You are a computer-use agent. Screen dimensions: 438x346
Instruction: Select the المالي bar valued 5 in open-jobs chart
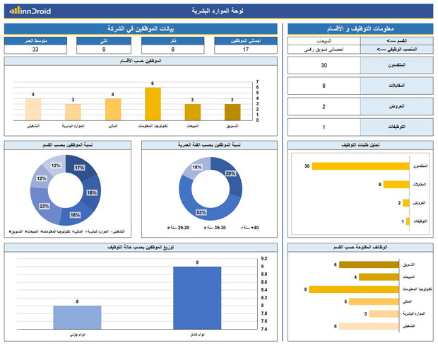374,301
